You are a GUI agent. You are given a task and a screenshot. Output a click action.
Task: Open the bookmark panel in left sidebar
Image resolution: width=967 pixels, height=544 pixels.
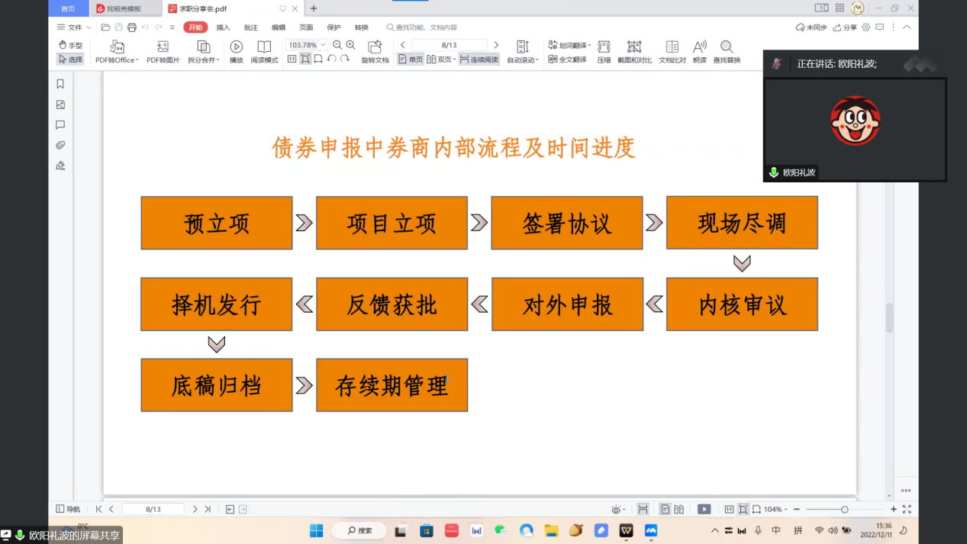60,84
